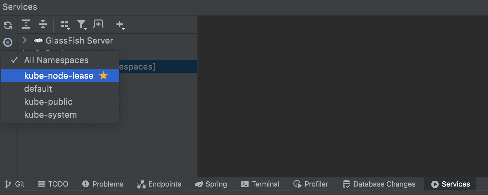Open the Group By icon menu
The image size is (488, 195).
click(x=65, y=25)
